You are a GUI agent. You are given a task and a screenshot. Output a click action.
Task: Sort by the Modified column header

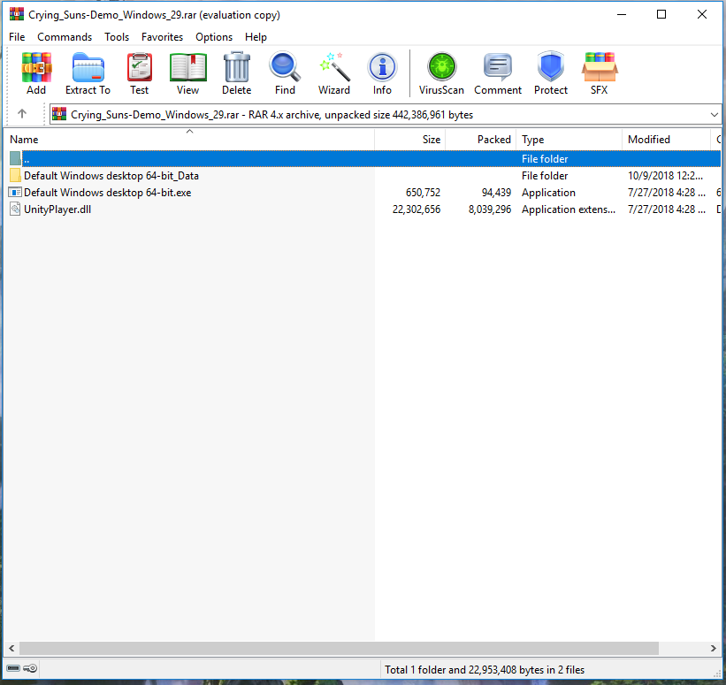coord(666,140)
